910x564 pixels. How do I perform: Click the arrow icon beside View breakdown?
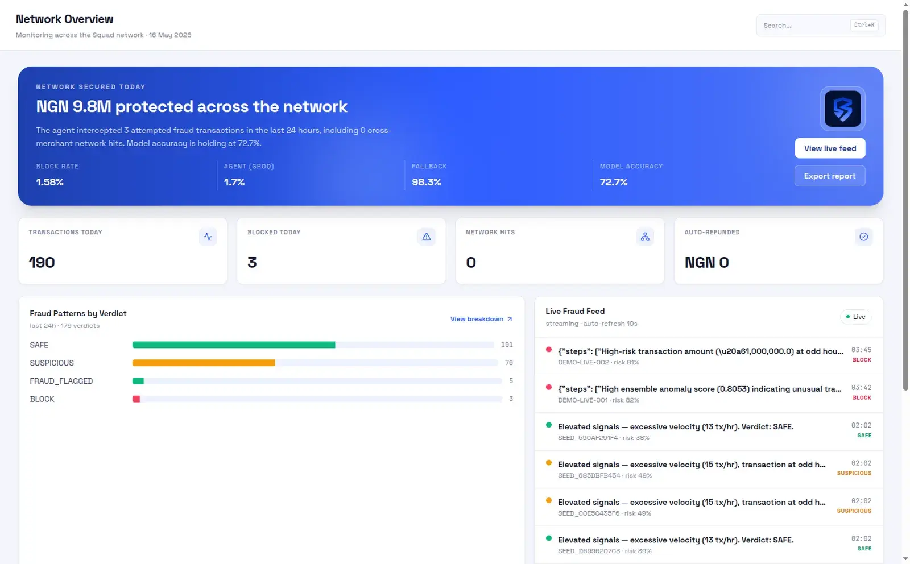pos(510,319)
